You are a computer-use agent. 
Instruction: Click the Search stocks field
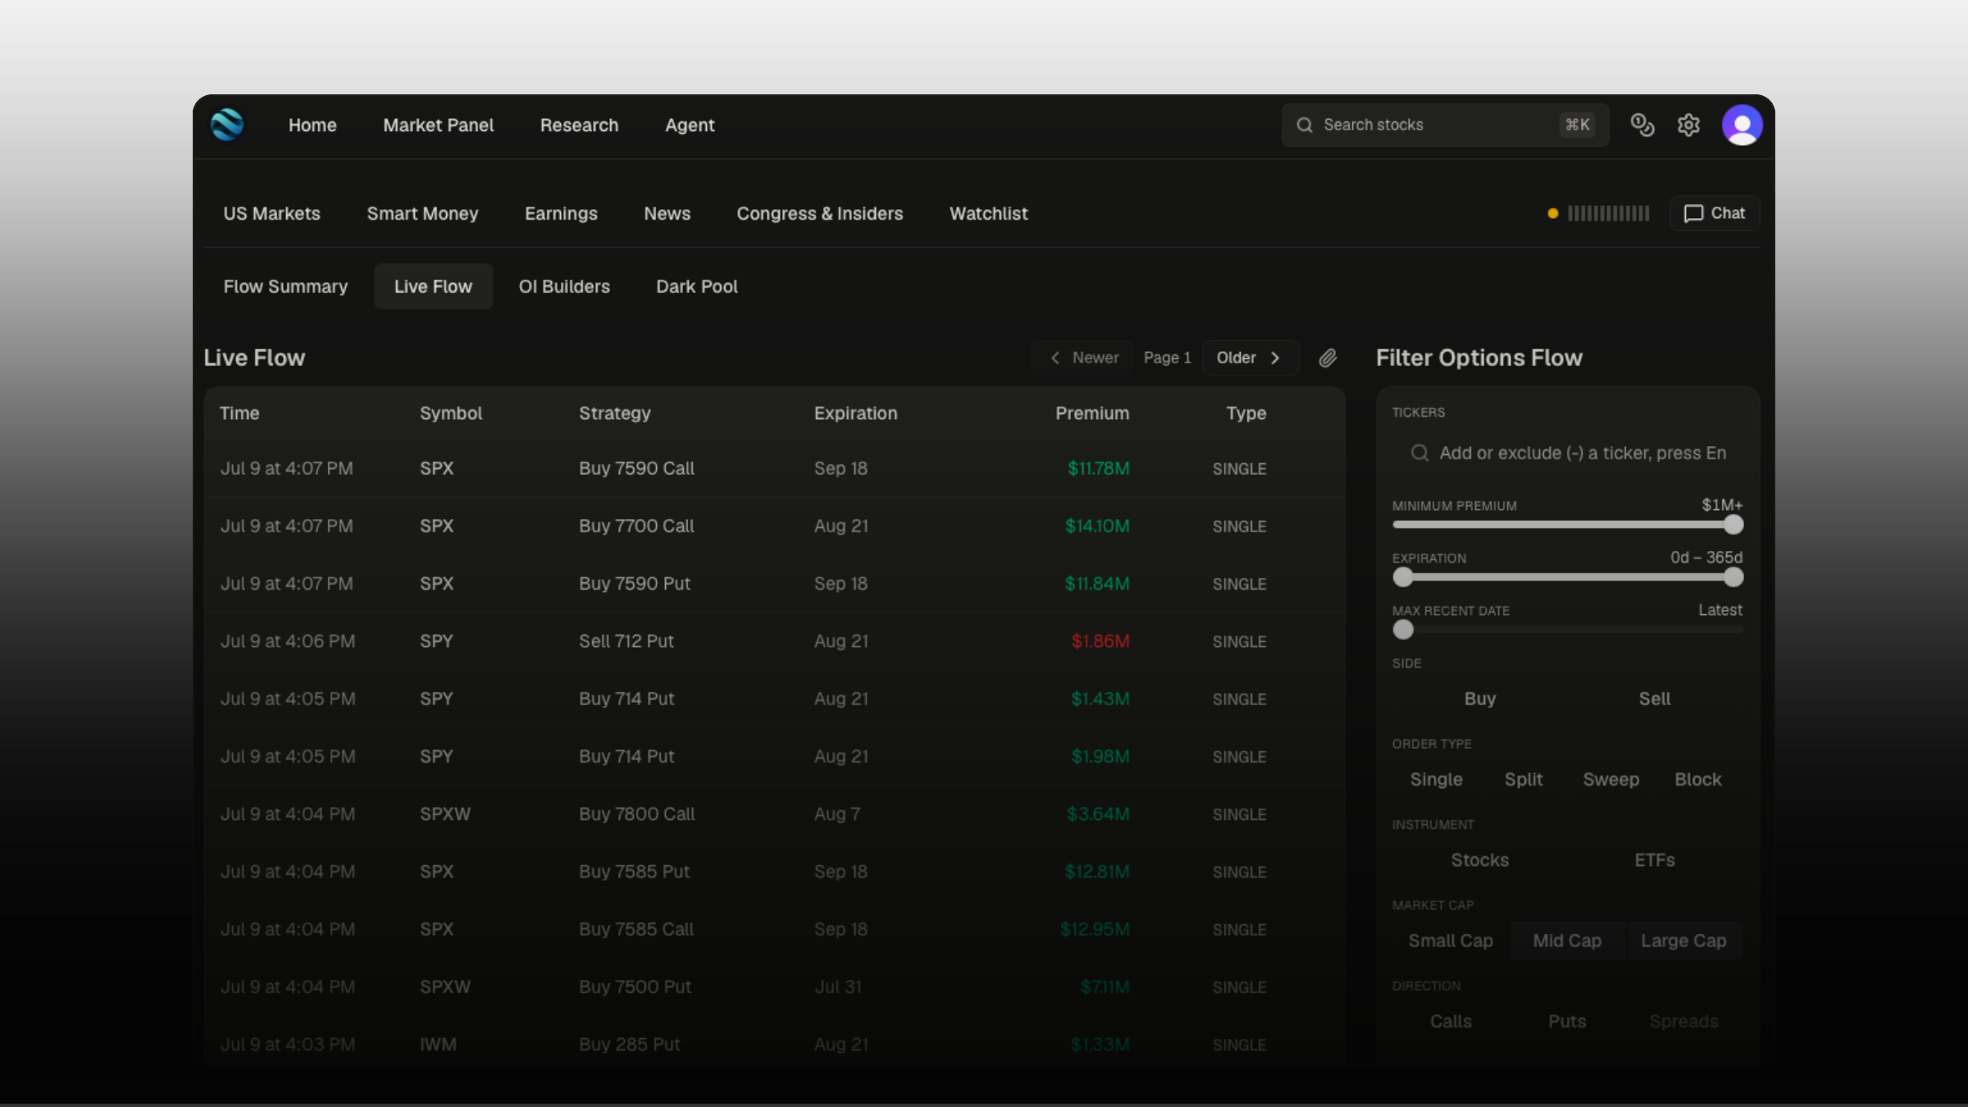[1445, 125]
